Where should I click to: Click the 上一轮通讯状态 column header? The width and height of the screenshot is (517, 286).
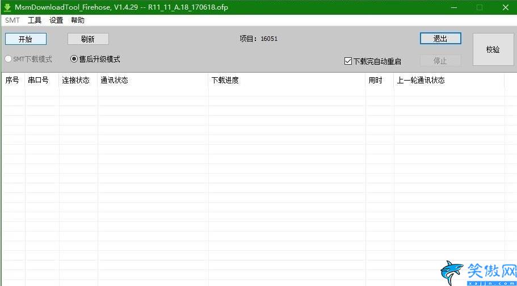pos(449,81)
